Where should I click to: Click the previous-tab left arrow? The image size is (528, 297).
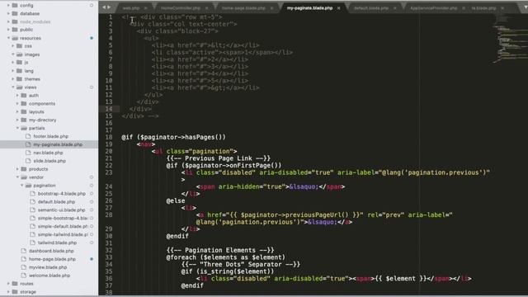[x=104, y=7]
